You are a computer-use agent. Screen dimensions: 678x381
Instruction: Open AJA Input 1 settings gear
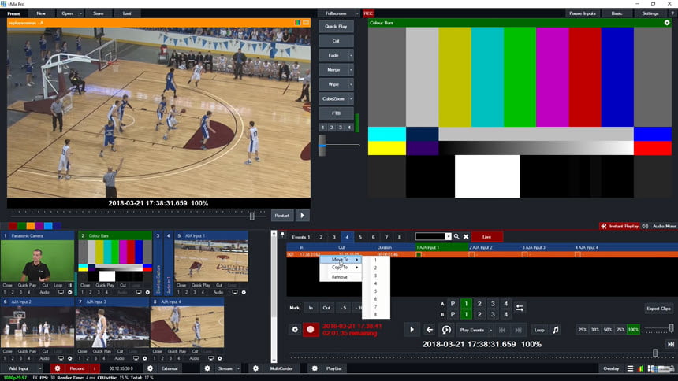coord(244,293)
